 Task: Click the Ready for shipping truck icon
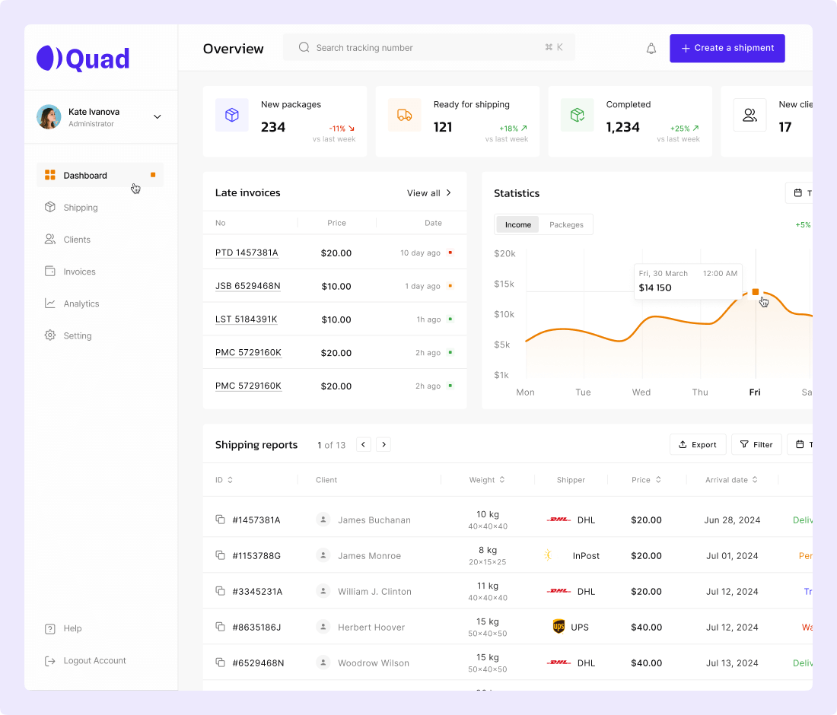coord(404,115)
